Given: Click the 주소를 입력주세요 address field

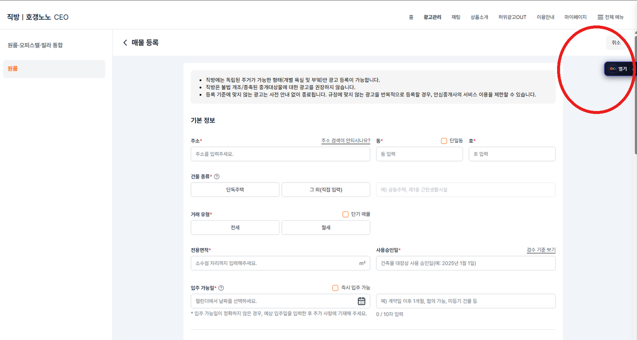Looking at the screenshot, I should [x=280, y=154].
